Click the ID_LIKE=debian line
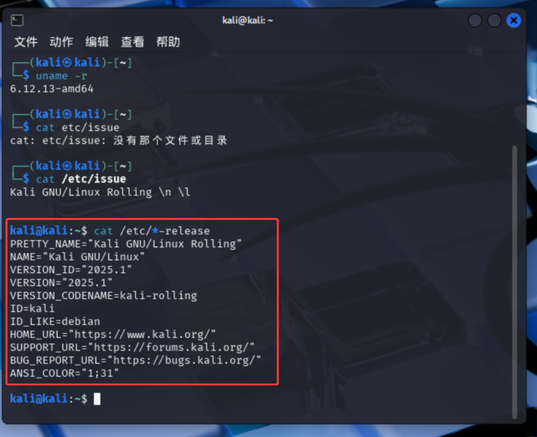537x437 pixels. (55, 322)
